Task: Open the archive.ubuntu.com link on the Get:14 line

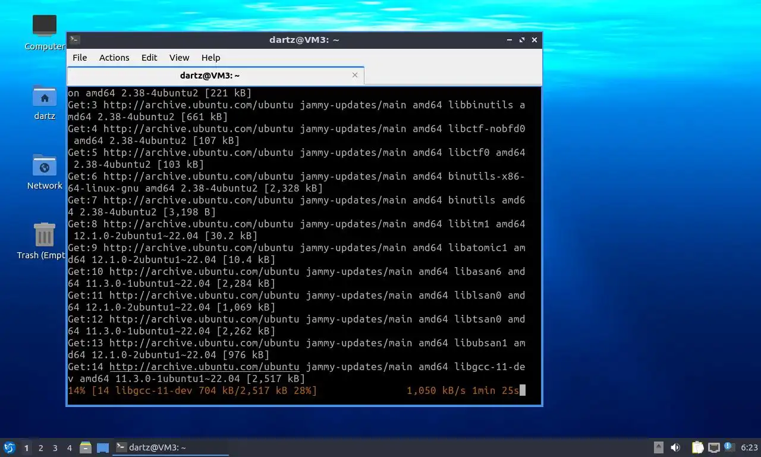Action: 205,367
